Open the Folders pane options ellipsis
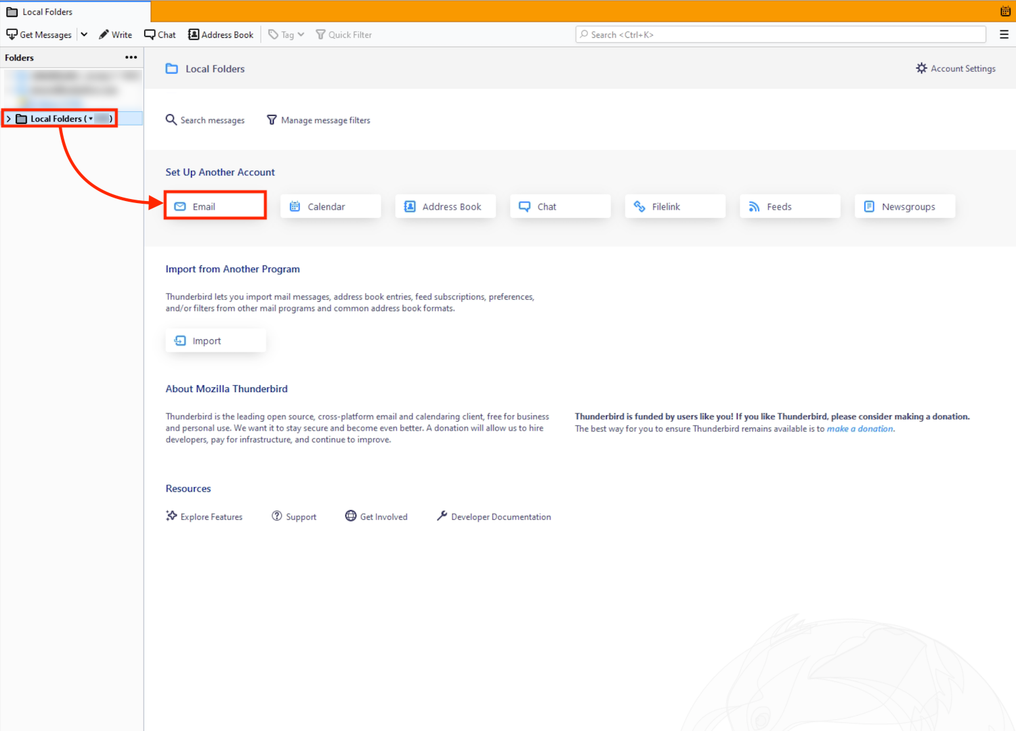 click(x=131, y=58)
